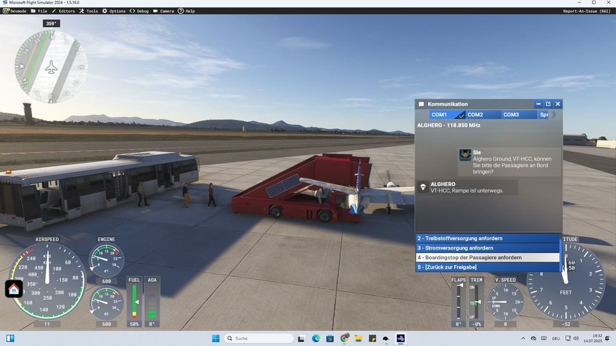Pop out the Kommunikation window
The width and height of the screenshot is (616, 346).
(548, 104)
